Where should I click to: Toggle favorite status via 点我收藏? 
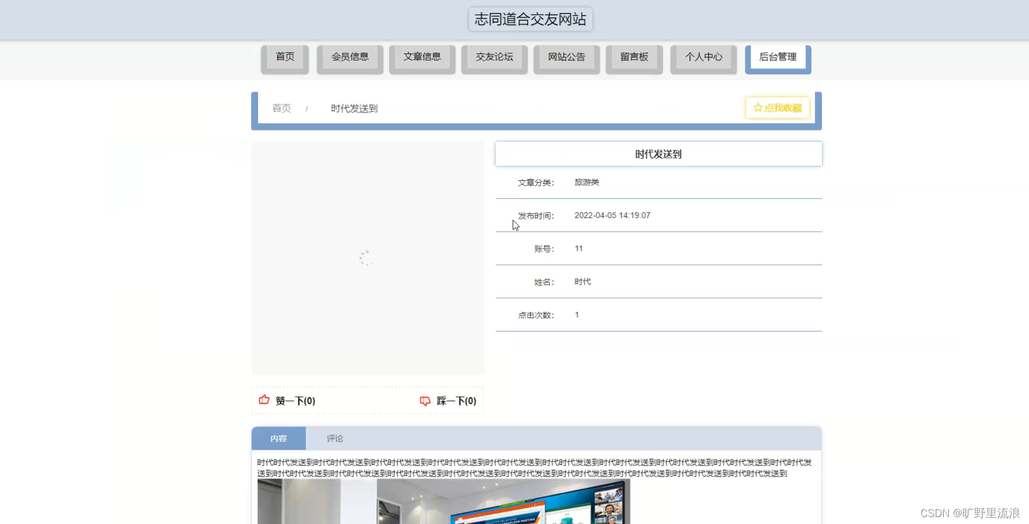click(777, 107)
